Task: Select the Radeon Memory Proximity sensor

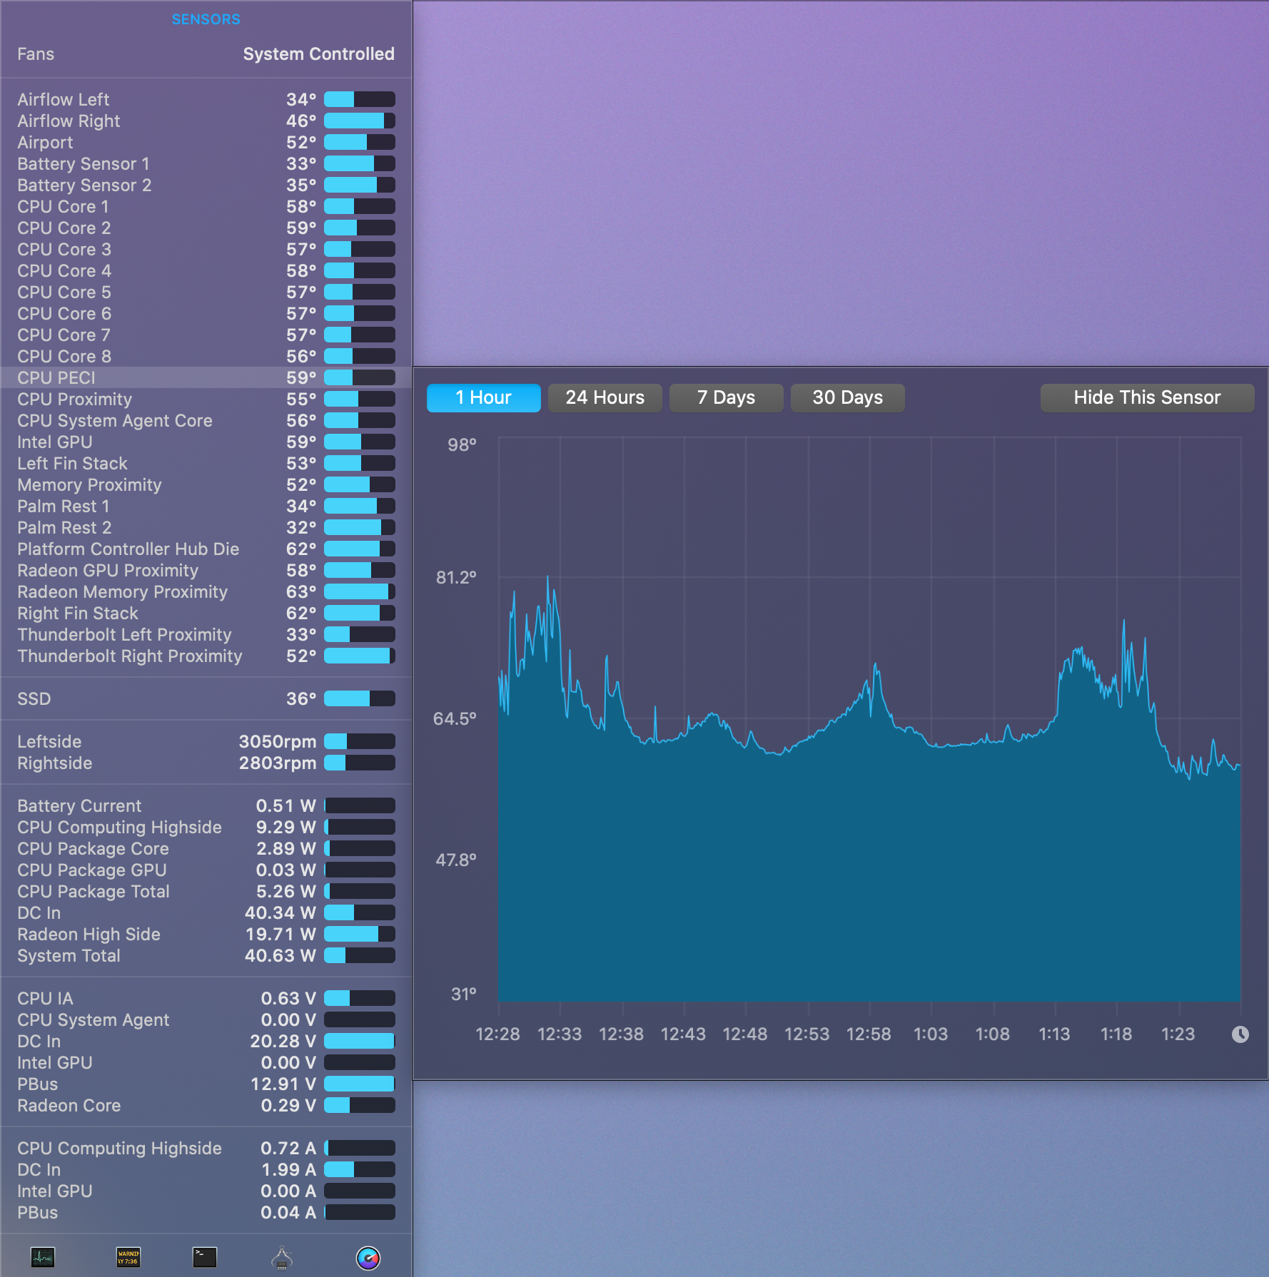Action: pyautogui.click(x=206, y=591)
